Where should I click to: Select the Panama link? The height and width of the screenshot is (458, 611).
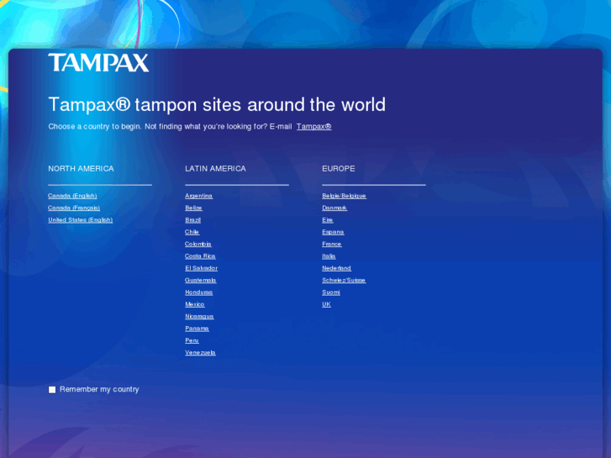(x=198, y=329)
